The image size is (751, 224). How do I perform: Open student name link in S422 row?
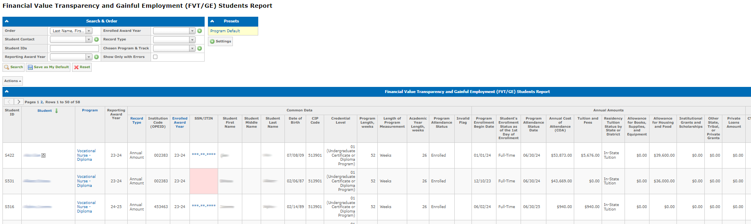[32, 155]
